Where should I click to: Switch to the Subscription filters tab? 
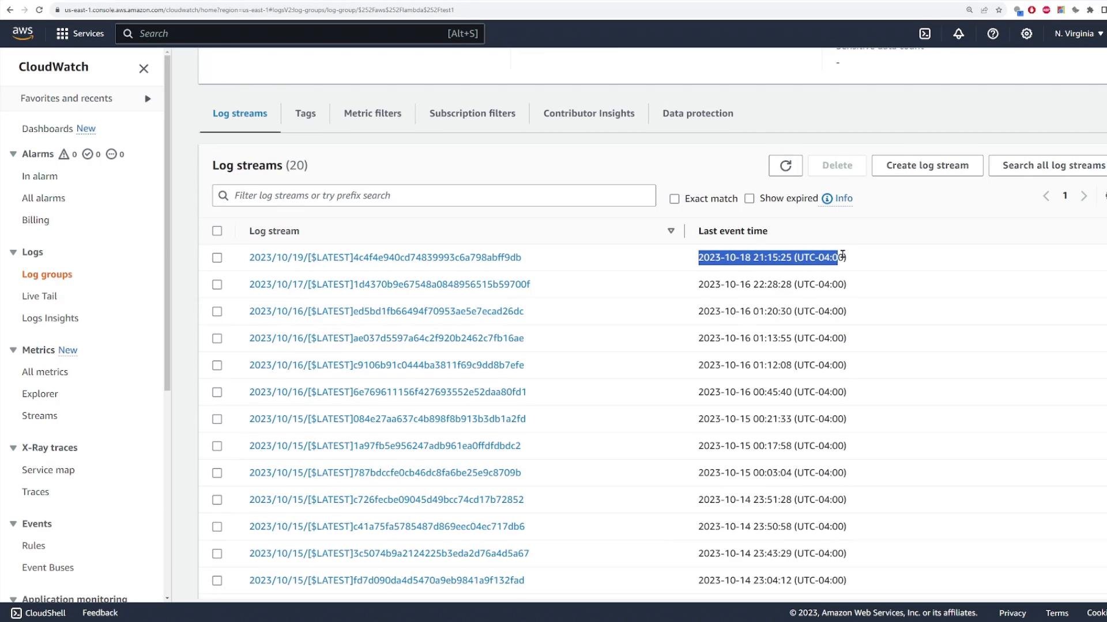tap(472, 113)
